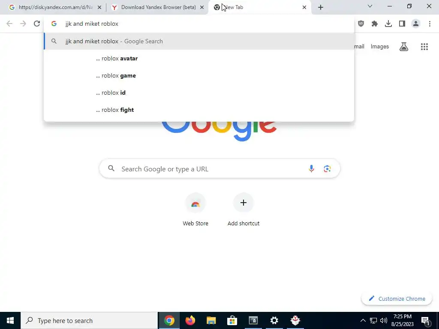The image size is (439, 329).
Task: Start voice search with microphone icon
Action: pos(311,169)
